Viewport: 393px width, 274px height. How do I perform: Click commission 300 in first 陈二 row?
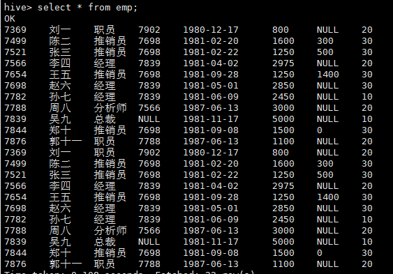(325, 41)
